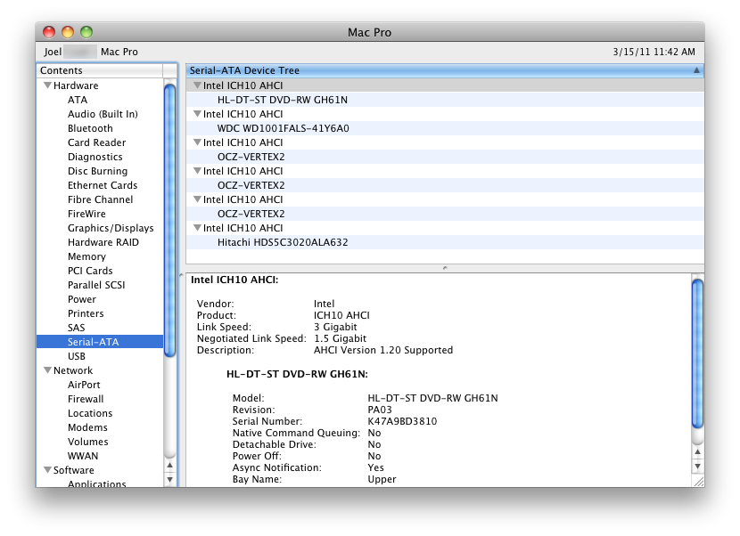
Task: Click the sort arrow in device tree header
Action: click(x=696, y=70)
